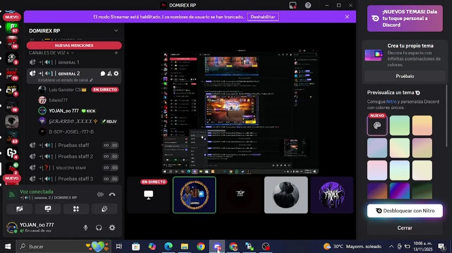Image resolution: width=452 pixels, height=253 pixels.
Task: Choose the Nuevo palette theme swatch
Action: click(x=377, y=125)
